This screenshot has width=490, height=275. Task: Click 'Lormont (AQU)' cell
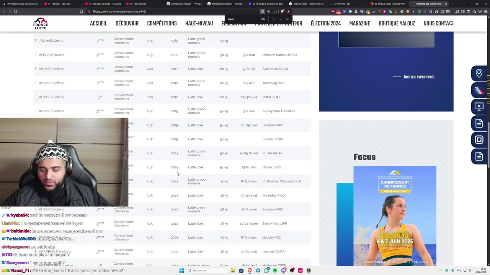click(x=273, y=252)
